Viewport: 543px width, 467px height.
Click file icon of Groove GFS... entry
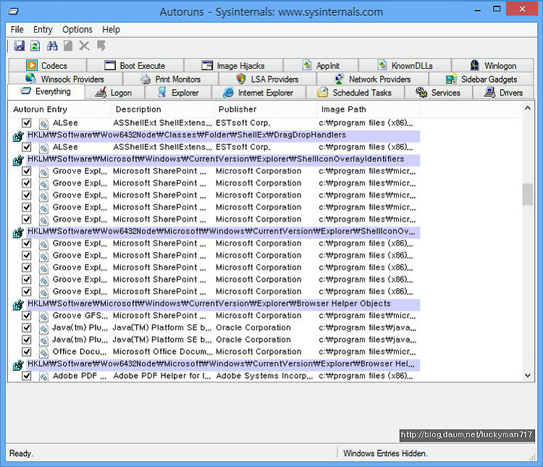(43, 316)
